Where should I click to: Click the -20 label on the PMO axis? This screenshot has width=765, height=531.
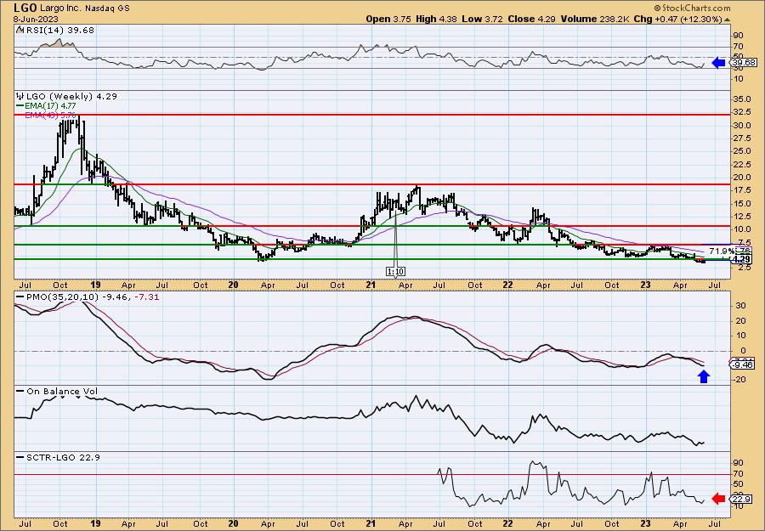click(x=739, y=380)
